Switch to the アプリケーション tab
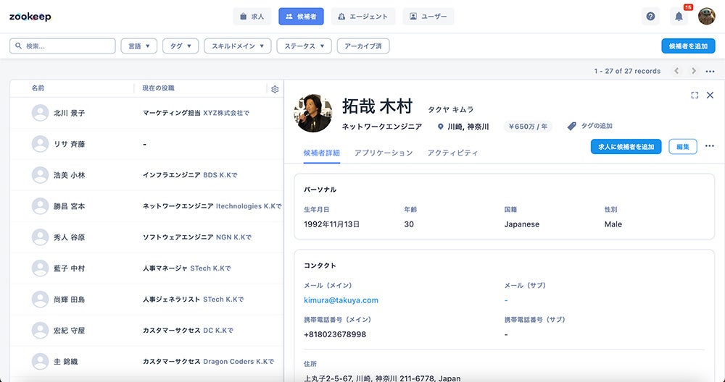Screen dimensions: 725x382 [x=384, y=153]
